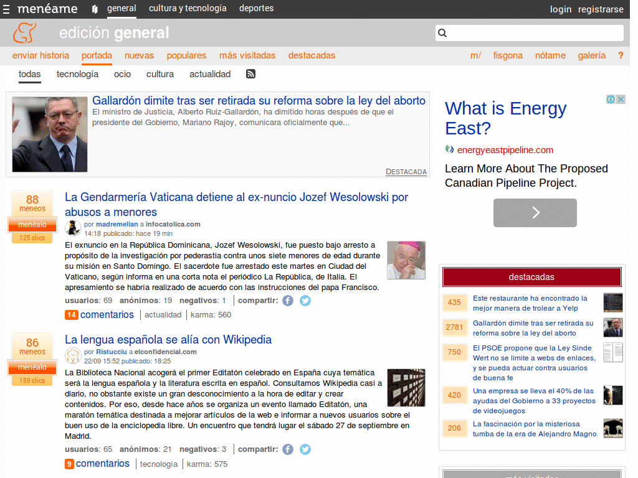Share Wesolowski story on Facebook
Screen dimensions: 638x478
(288, 301)
